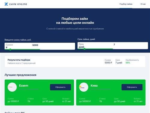Viewport: 150px width, 113px height.
Task: Click the Лучшие предложения heading
Action: 20,75
